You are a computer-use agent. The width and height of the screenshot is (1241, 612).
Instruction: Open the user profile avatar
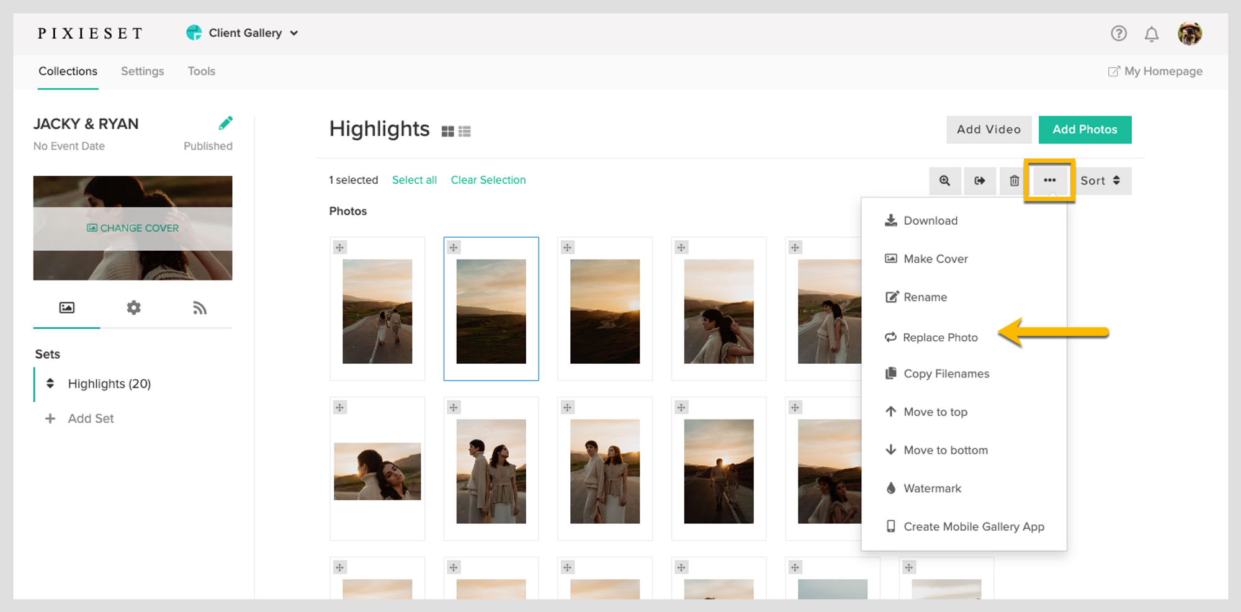[x=1189, y=34]
